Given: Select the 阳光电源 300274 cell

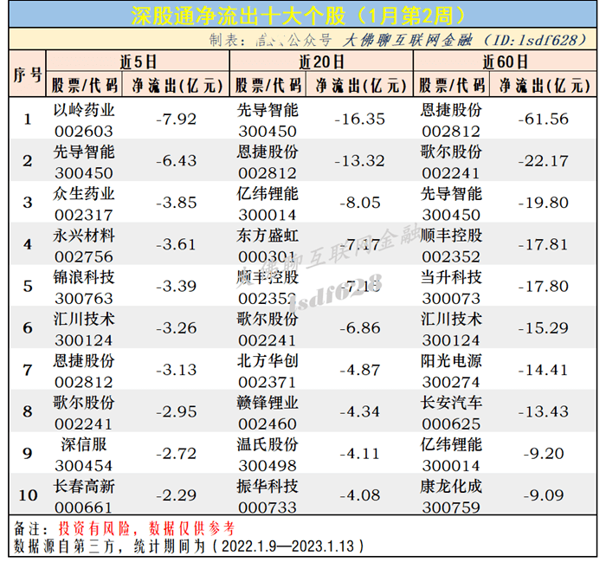Looking at the screenshot, I should [451, 370].
